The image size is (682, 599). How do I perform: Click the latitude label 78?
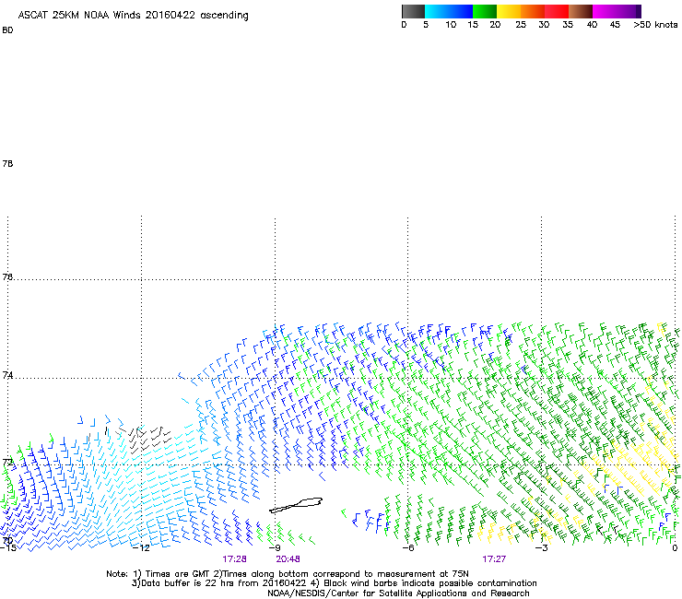point(7,163)
